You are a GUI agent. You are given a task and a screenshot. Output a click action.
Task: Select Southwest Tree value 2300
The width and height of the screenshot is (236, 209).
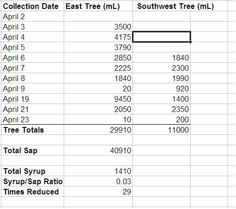tap(162, 68)
